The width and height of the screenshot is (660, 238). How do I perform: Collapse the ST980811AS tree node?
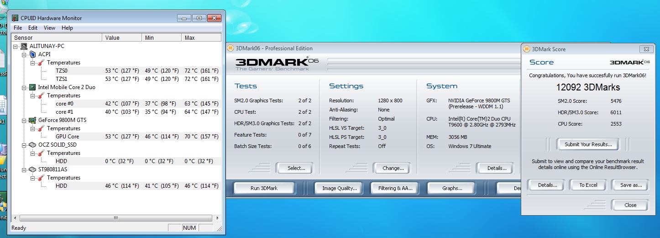[x=25, y=169]
